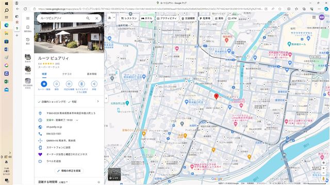The image size is (330, 185).
Task: Click the blue Directions (ルート) round button
Action: tap(44, 84)
